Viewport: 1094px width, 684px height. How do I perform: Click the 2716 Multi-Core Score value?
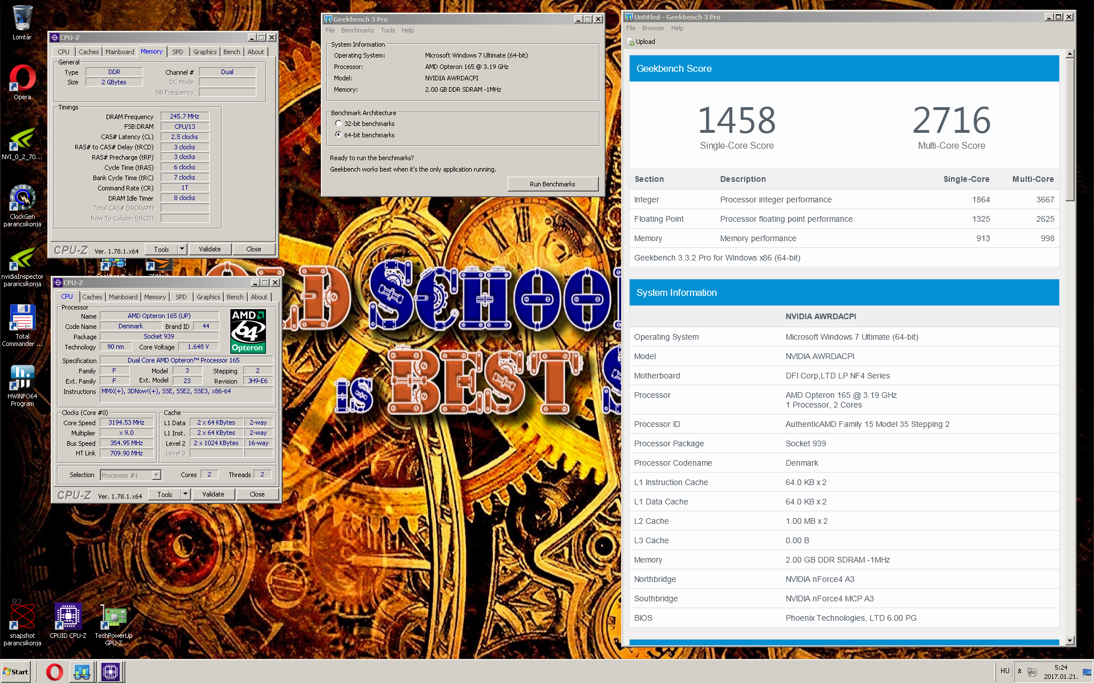[952, 120]
